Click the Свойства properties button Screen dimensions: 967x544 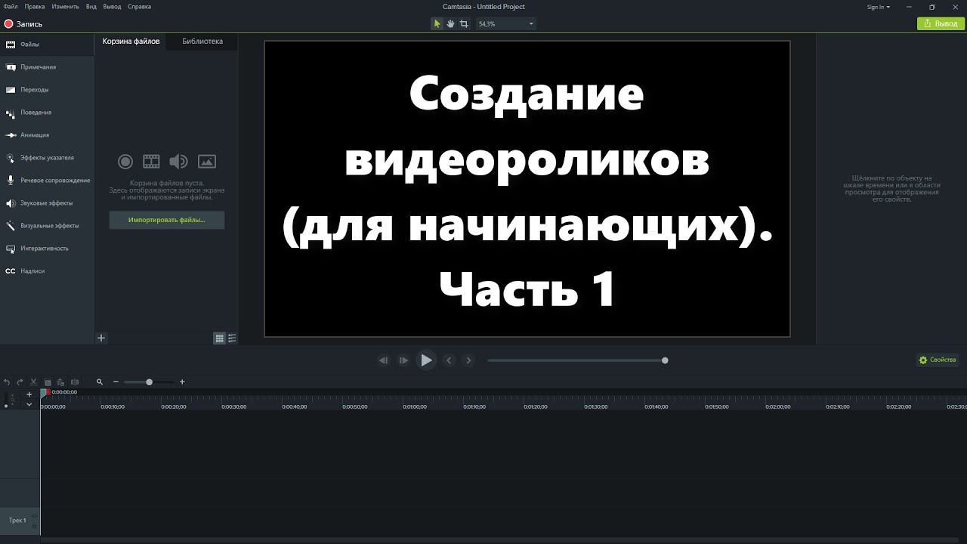pyautogui.click(x=937, y=360)
